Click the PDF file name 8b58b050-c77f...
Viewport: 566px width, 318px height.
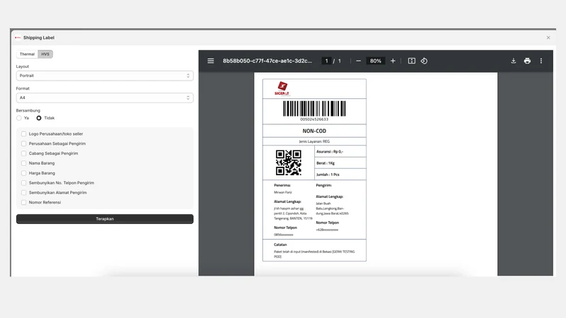click(267, 61)
